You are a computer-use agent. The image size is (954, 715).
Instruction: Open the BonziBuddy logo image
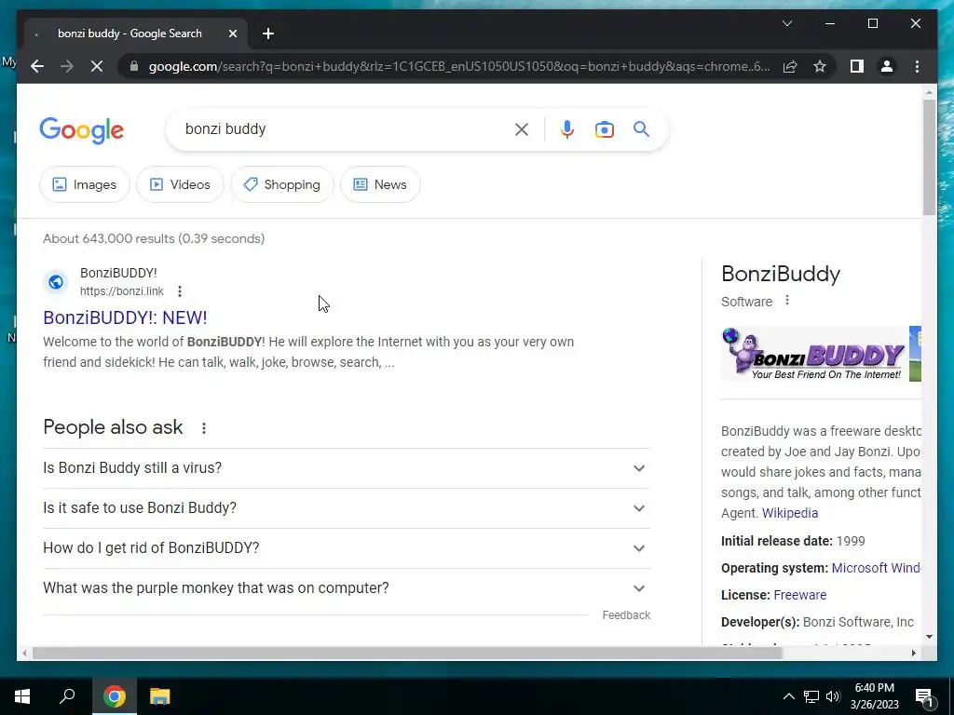[814, 354]
